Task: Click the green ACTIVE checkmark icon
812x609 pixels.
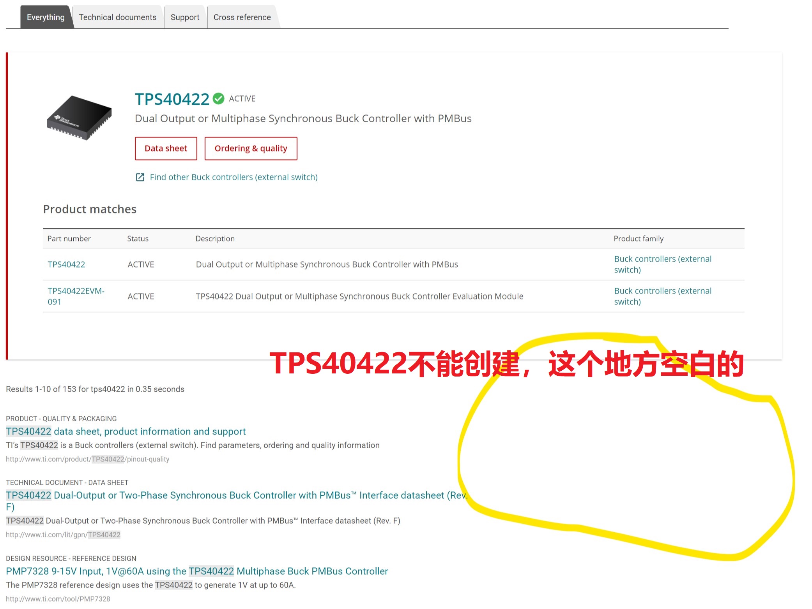Action: [219, 99]
